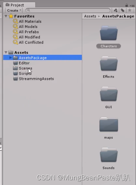This screenshot has height=185, width=136.
Task: Click AssetsPackage in the breadcrumb path
Action: click(118, 16)
